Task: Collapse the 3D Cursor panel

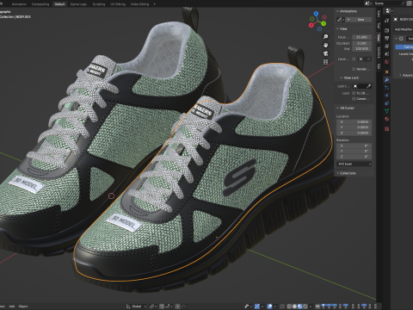Action: 337,108
